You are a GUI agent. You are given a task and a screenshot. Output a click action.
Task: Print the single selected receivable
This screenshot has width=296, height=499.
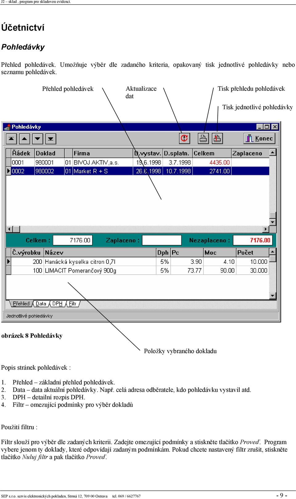click(217, 138)
